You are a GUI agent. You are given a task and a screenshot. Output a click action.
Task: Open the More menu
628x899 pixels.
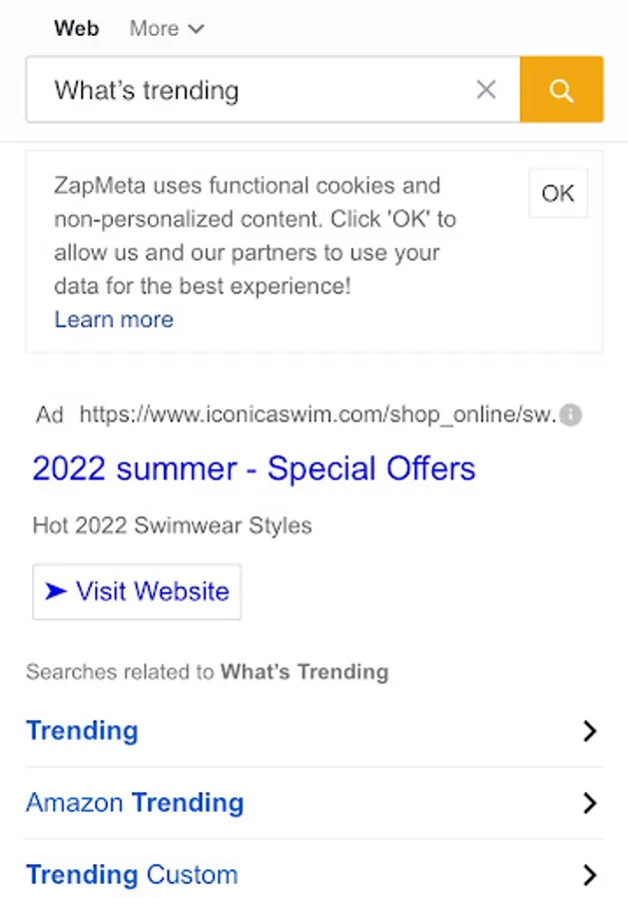167,28
